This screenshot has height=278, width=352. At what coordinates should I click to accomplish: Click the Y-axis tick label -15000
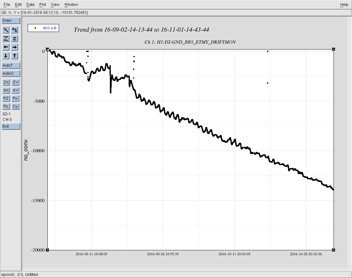point(38,201)
